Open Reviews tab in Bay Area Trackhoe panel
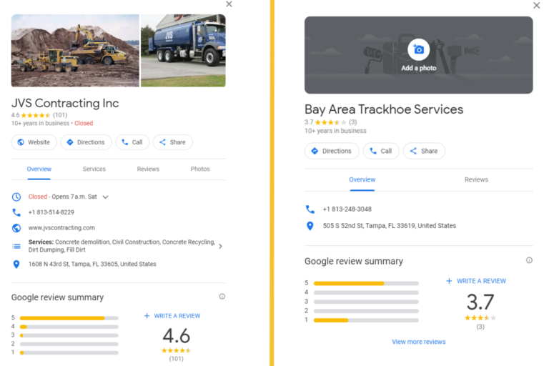The image size is (549, 366). [476, 179]
